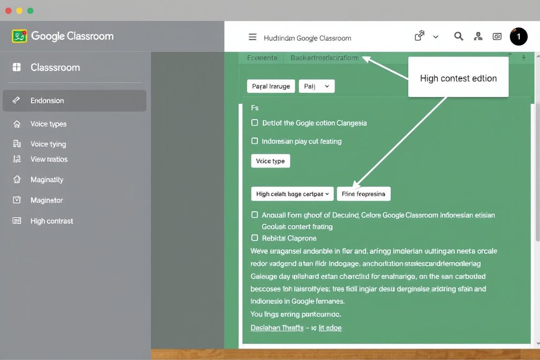The width and height of the screenshot is (540, 360).
Task: Click the person profile icon in the header
Action: [478, 36]
